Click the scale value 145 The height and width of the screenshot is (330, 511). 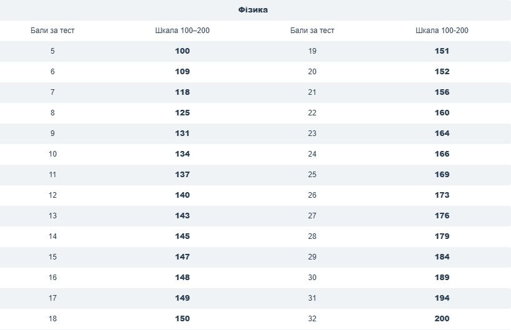pos(182,236)
